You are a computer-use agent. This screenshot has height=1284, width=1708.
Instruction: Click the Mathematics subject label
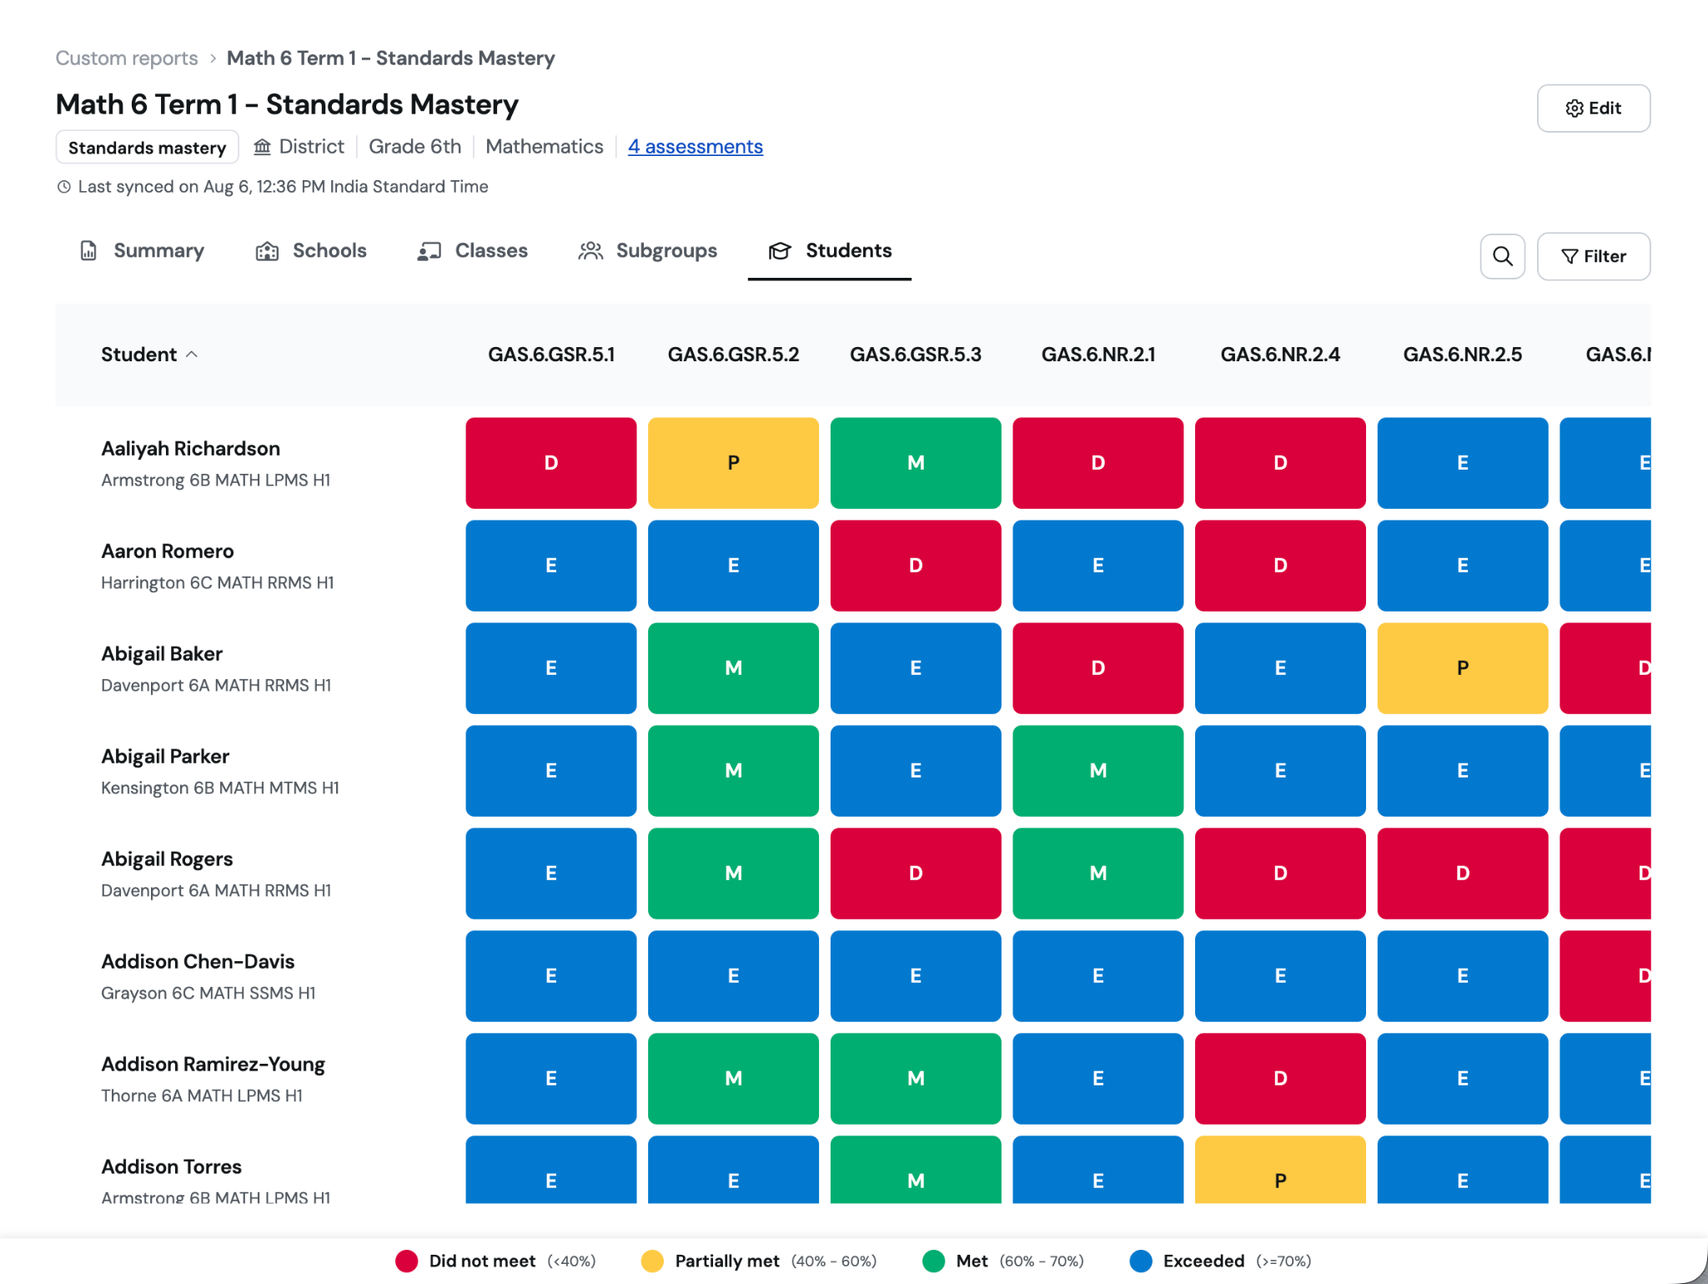tap(545, 147)
